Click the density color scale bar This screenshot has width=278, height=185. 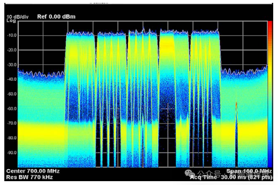coord(270,94)
